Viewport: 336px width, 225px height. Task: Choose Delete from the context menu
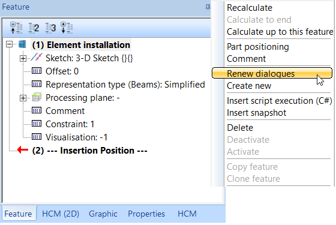tap(240, 128)
